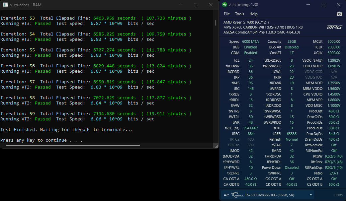Click the y-cruncher vertical scrollbar thumb
Image resolution: width=346 pixels, height=201 pixels.
[216, 23]
